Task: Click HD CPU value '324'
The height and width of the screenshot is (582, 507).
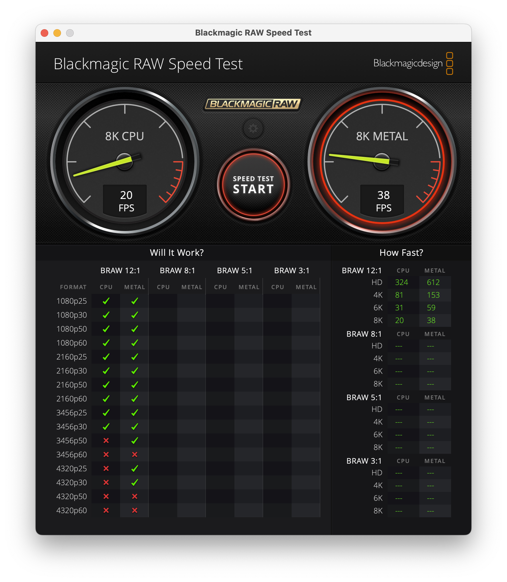Action: click(402, 282)
